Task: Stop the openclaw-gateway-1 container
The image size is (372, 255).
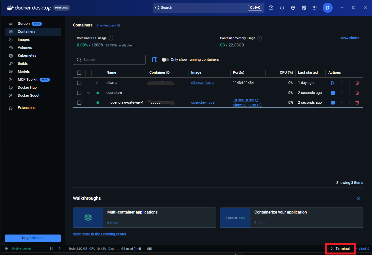Action: 333,103
